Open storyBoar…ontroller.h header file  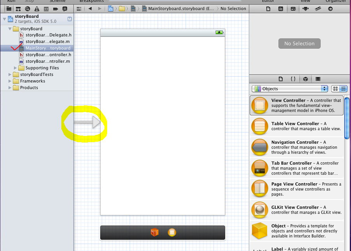pyautogui.click(x=45, y=55)
